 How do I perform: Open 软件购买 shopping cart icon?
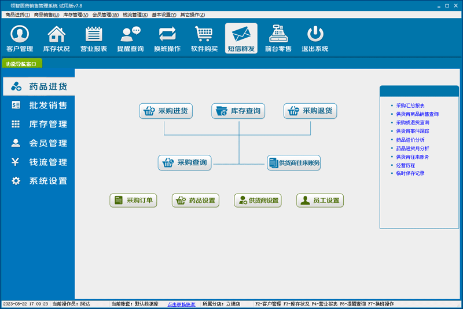[204, 38]
